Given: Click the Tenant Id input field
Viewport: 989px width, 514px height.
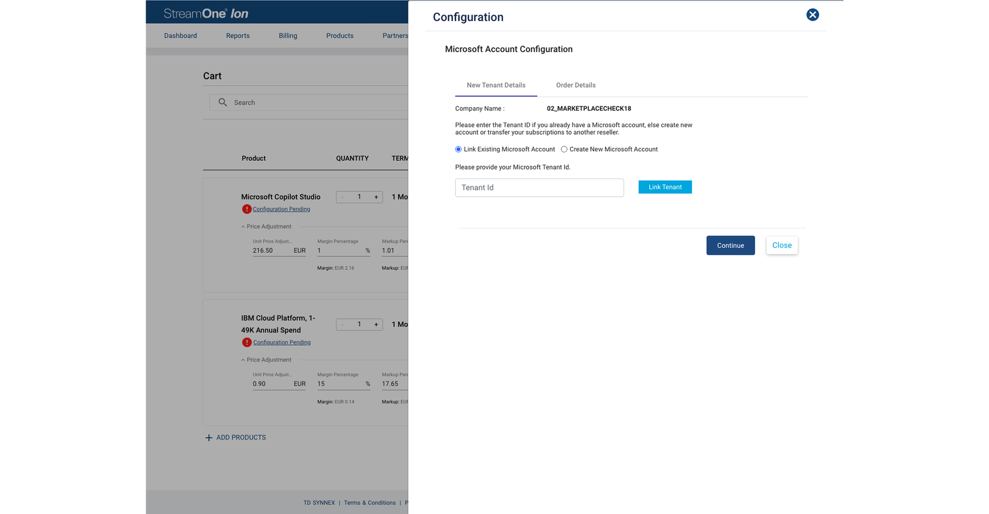Looking at the screenshot, I should click(539, 188).
